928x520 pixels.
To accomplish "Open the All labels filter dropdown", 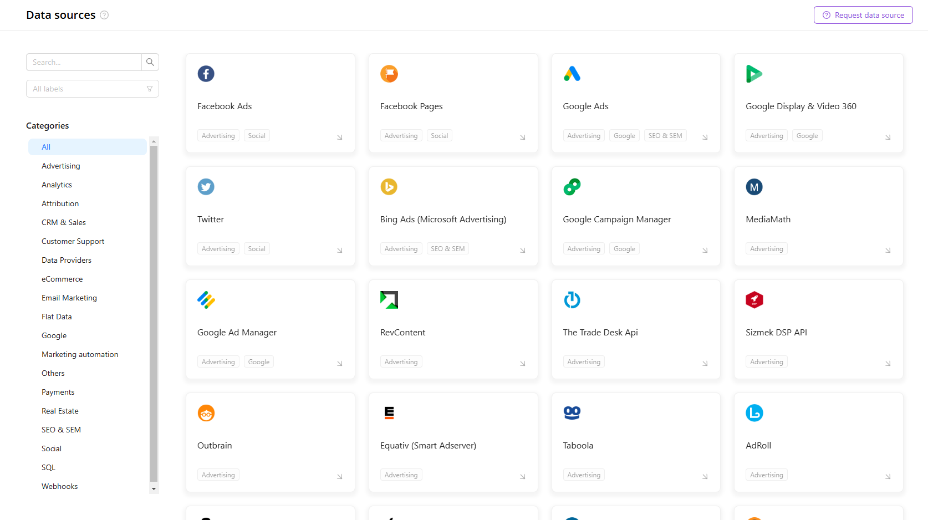I will click(92, 89).
